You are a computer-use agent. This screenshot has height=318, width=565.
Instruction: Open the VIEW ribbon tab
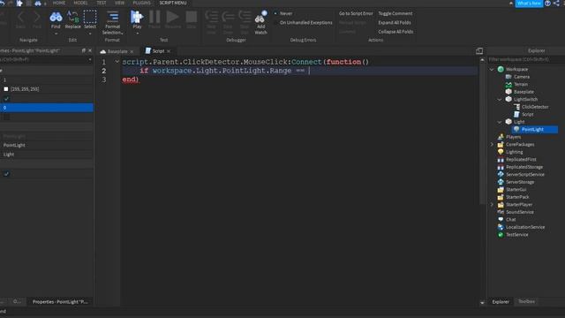(119, 3)
